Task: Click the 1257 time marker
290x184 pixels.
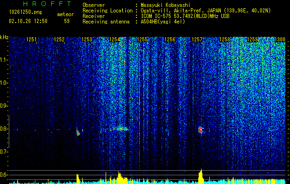Action: pyautogui.click(x=197, y=39)
